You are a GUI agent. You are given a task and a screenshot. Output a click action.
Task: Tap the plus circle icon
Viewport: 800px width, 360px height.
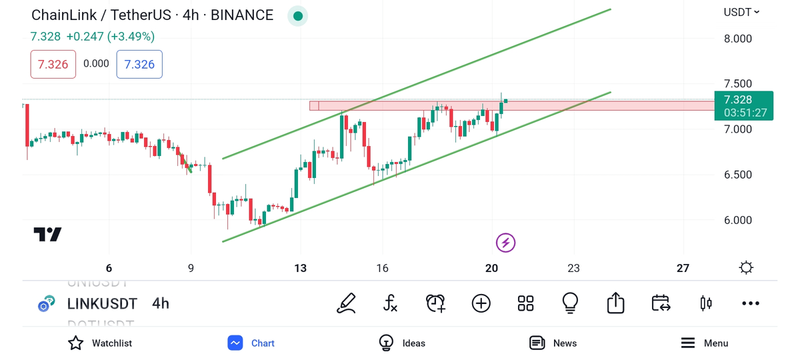point(481,303)
